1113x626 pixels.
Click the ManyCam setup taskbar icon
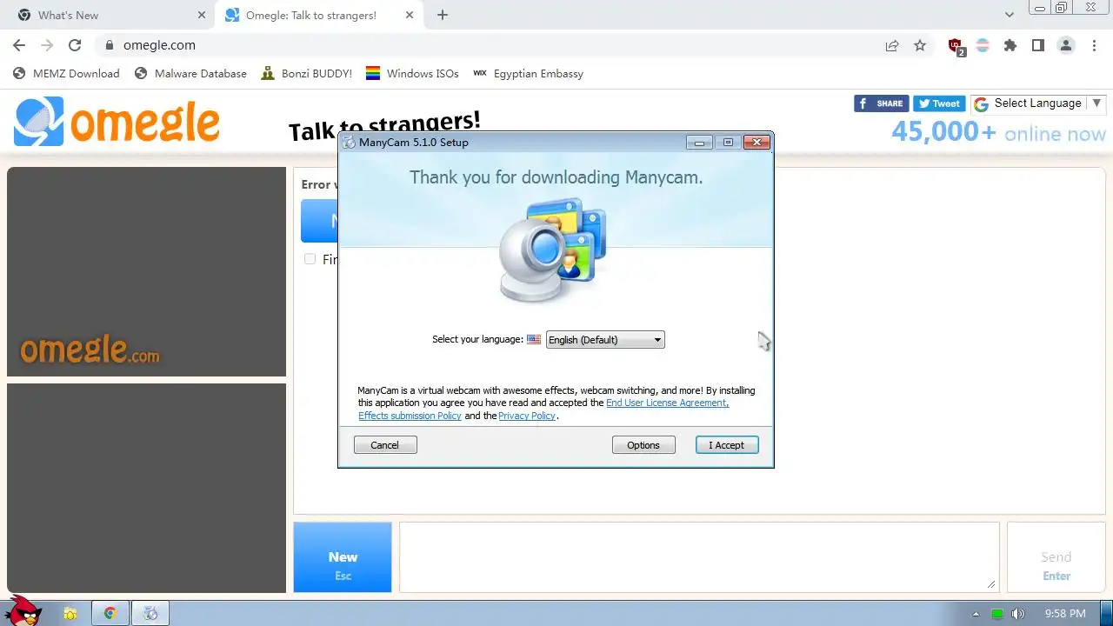coord(151,614)
